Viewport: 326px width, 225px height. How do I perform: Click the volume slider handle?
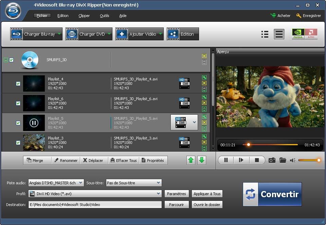(319, 160)
